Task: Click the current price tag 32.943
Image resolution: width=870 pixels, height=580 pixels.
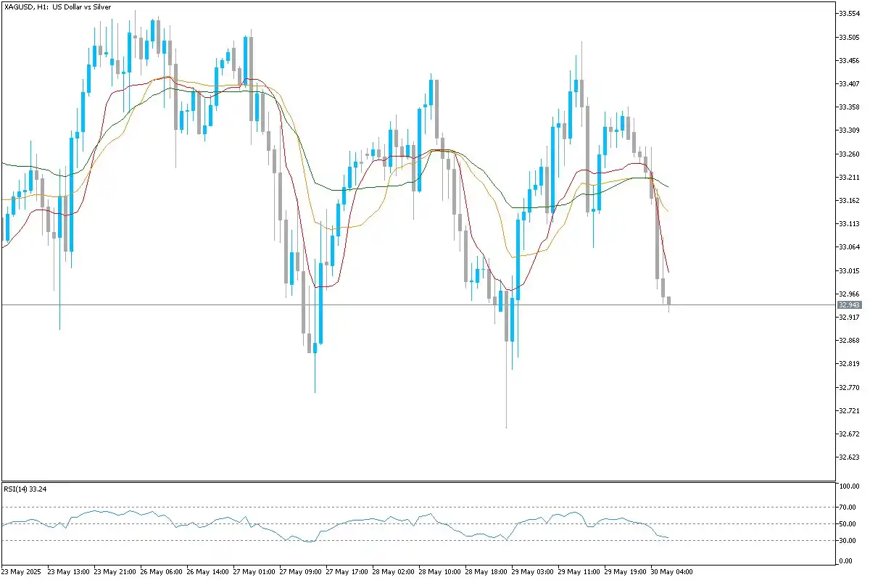Action: tap(849, 305)
